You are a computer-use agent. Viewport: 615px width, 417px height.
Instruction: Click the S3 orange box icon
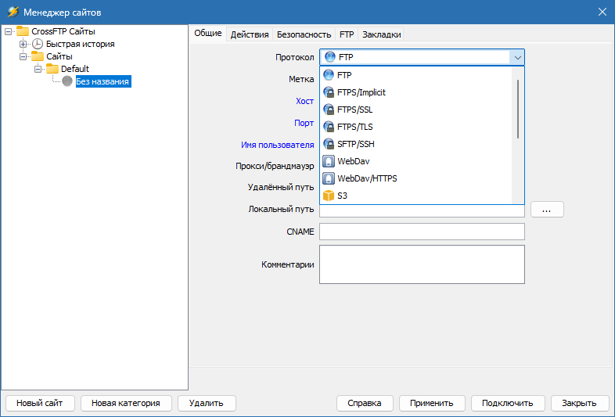329,196
